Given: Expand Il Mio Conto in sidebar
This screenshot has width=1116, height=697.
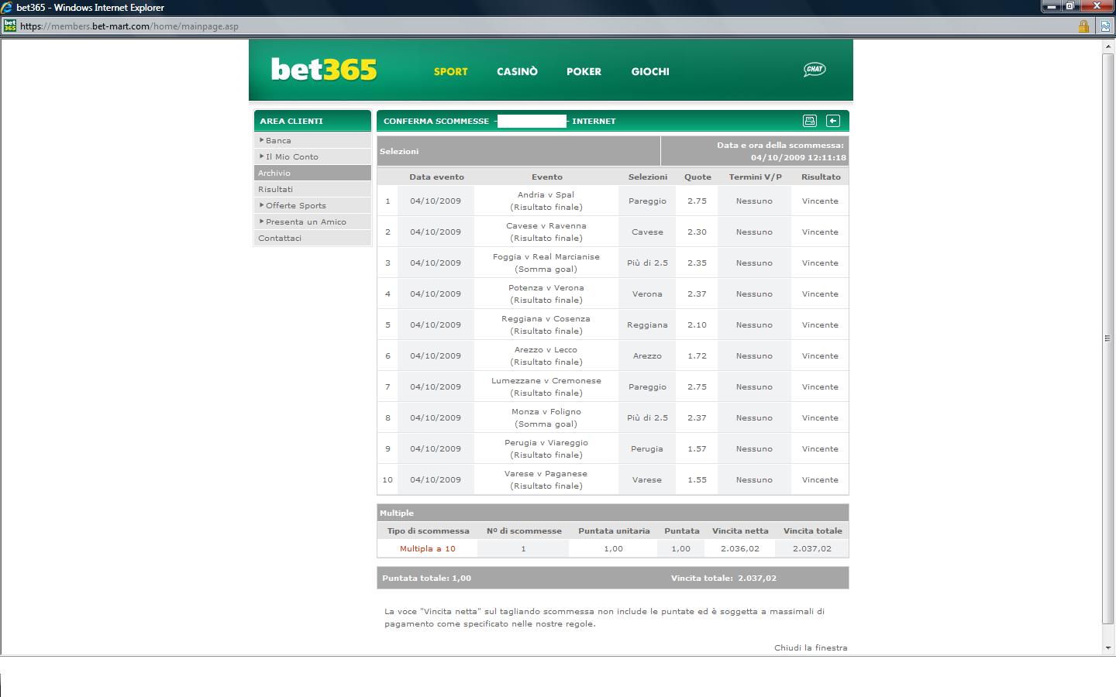Looking at the screenshot, I should click(x=312, y=157).
